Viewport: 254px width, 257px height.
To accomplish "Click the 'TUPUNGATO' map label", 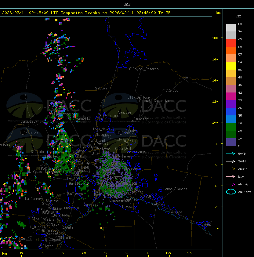I will [50, 212].
